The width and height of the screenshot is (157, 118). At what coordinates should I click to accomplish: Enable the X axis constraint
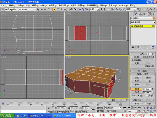(54, 9)
